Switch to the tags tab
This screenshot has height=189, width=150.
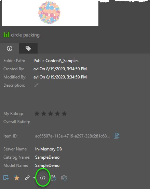coord(28,48)
